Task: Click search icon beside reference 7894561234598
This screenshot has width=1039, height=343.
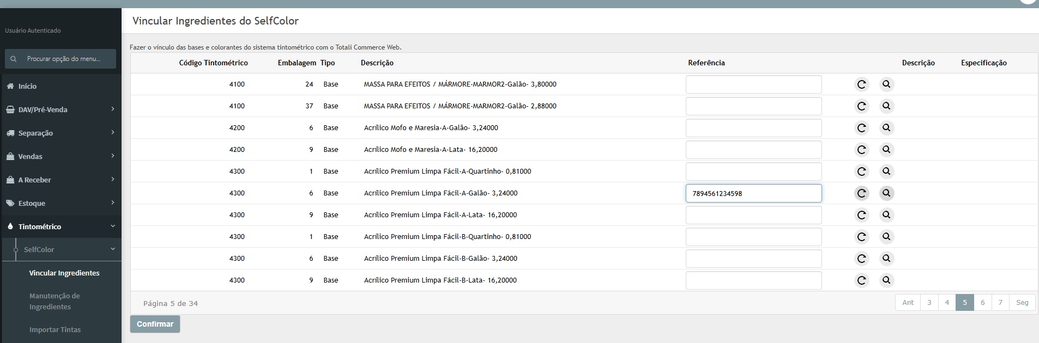Action: pyautogui.click(x=886, y=193)
